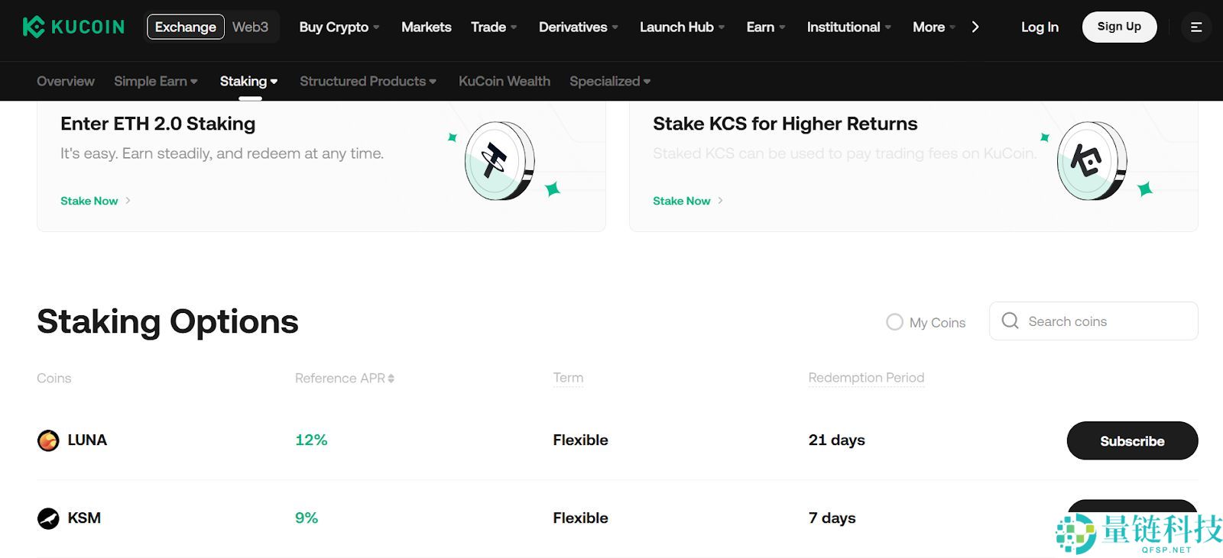This screenshot has height=558, width=1223.
Task: Click Flexible term in LUNA row
Action: (x=581, y=440)
